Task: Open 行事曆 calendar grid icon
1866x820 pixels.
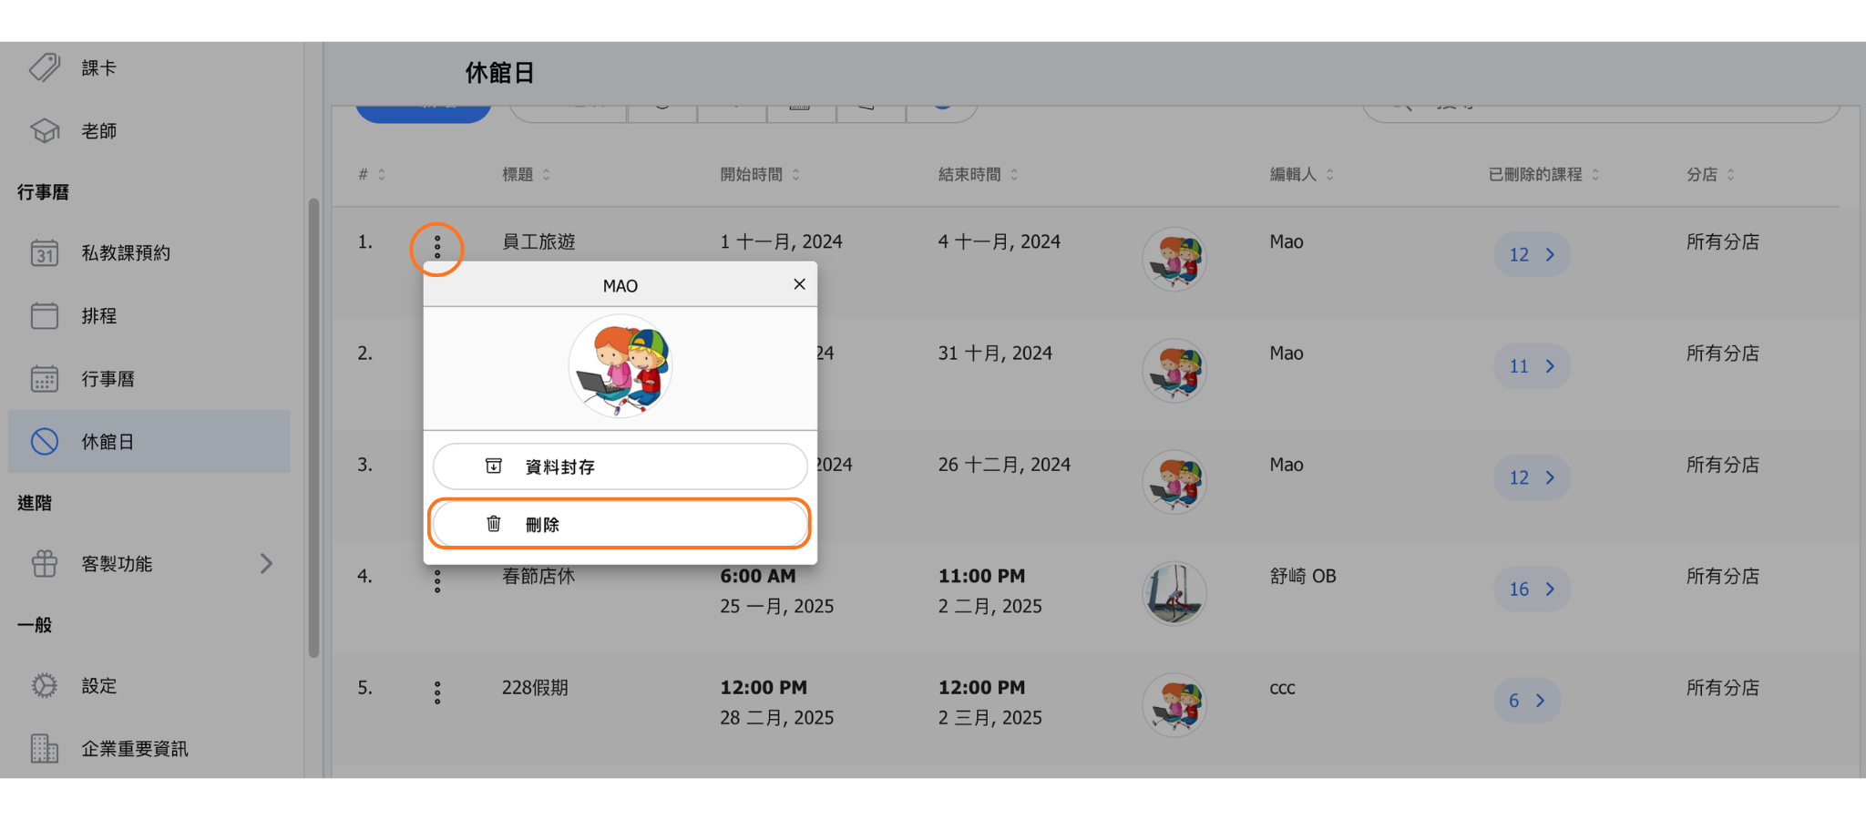Action: point(44,379)
